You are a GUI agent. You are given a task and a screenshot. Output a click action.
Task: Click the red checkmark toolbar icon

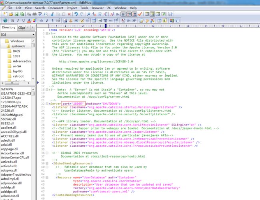point(140,14)
